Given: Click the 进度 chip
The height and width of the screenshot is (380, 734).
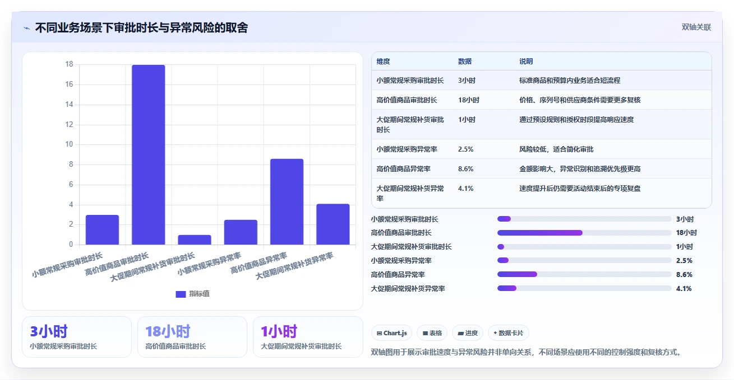Looking at the screenshot, I should 468,333.
